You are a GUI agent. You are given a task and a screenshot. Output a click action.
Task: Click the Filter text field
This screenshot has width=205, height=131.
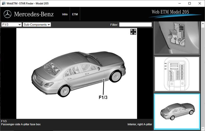click(135, 25)
